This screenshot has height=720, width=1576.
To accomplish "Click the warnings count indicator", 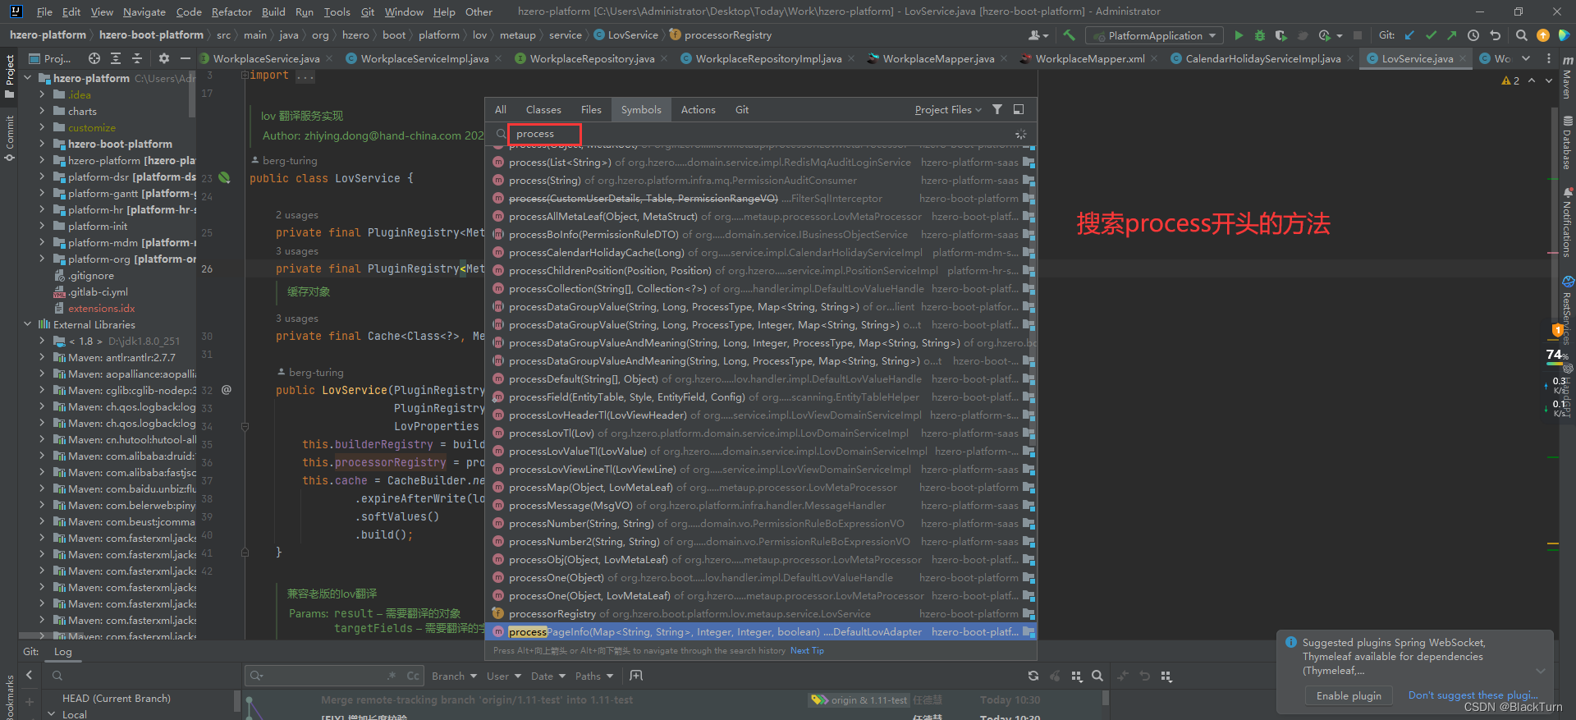I will tap(1510, 80).
